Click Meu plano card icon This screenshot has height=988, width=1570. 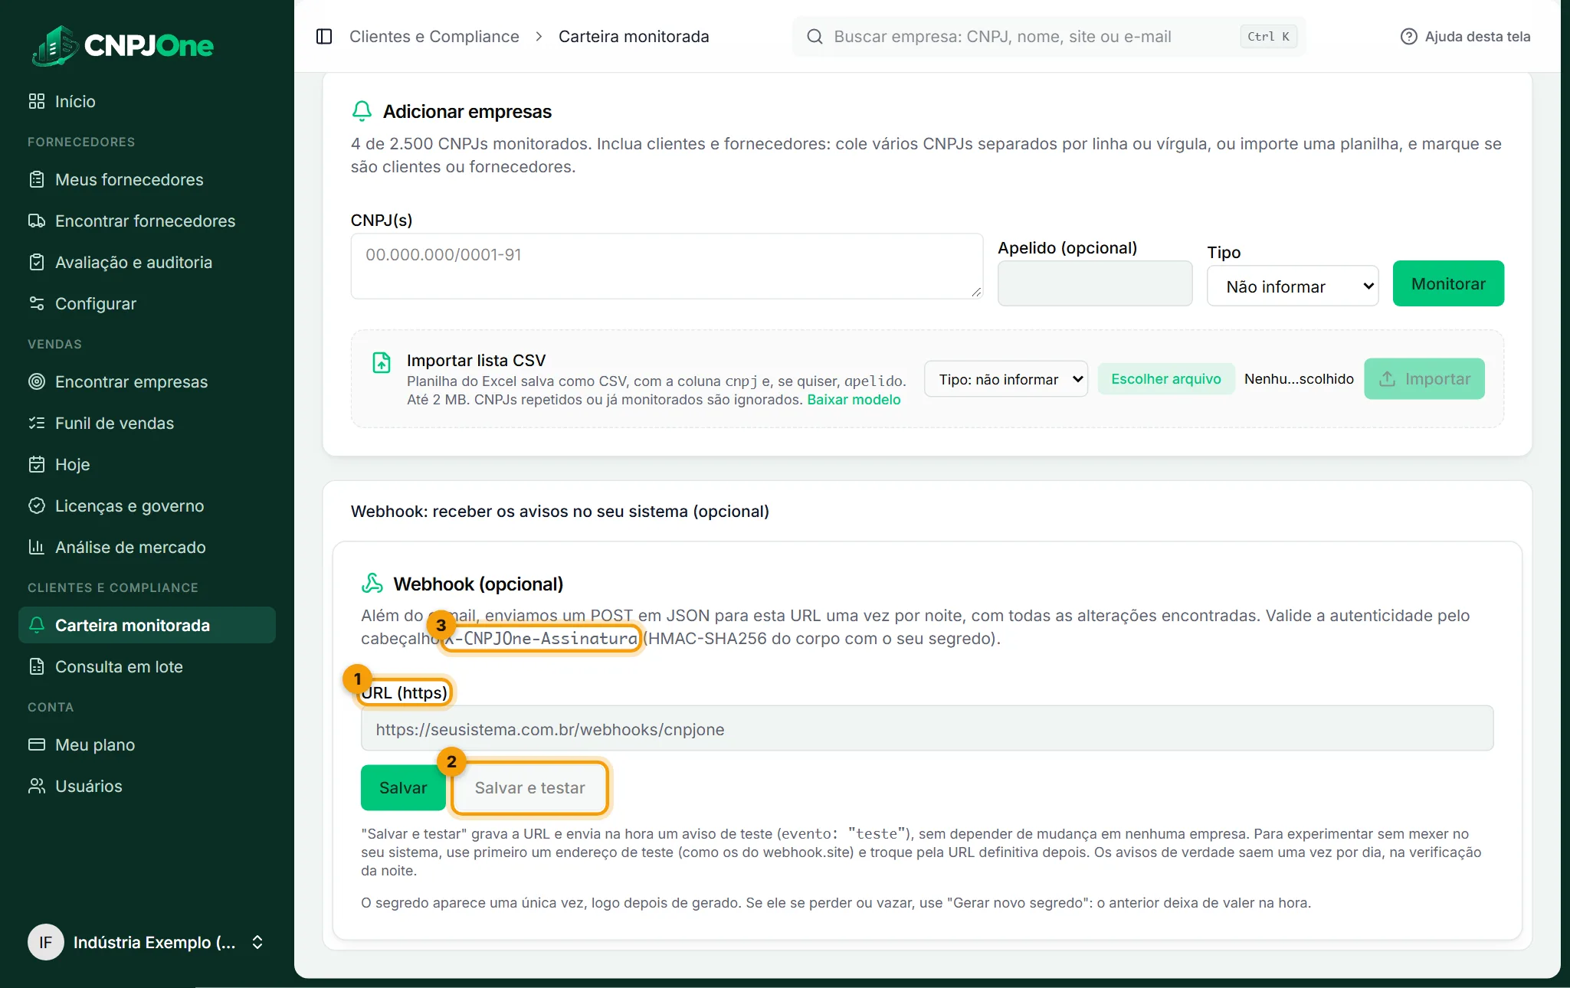click(x=37, y=744)
